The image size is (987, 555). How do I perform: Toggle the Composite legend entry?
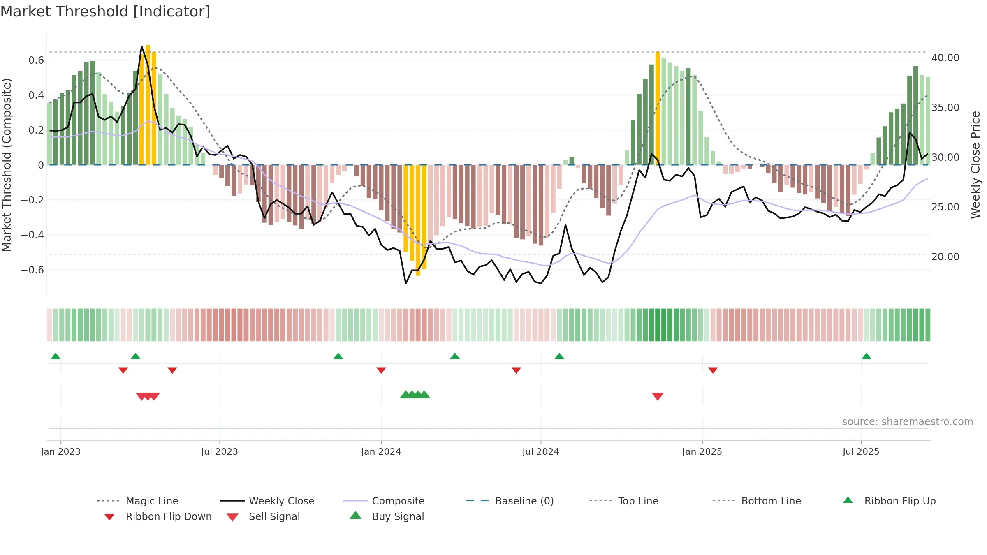click(384, 501)
